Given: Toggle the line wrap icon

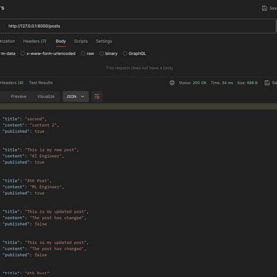Looking at the screenshot, I should click(97, 96).
